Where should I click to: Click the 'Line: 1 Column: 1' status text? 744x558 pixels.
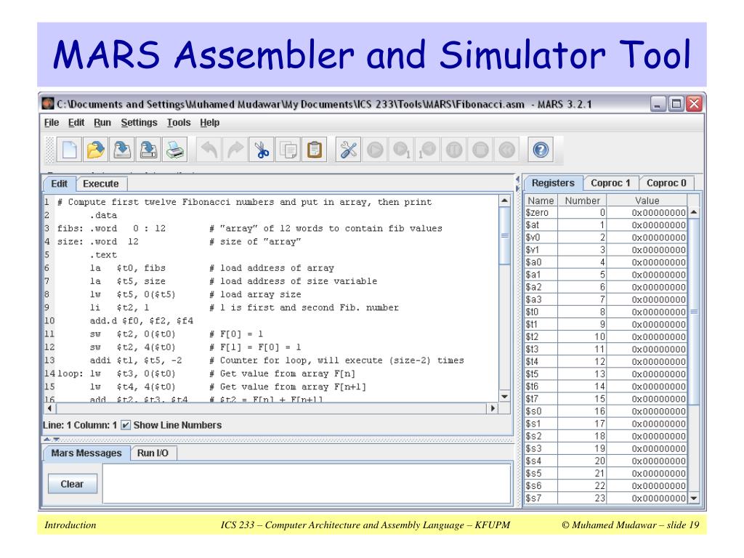click(80, 425)
